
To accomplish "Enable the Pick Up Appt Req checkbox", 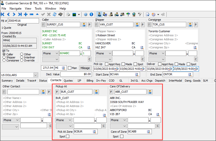I will [106, 64].
